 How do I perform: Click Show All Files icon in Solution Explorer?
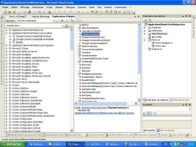pos(149,20)
